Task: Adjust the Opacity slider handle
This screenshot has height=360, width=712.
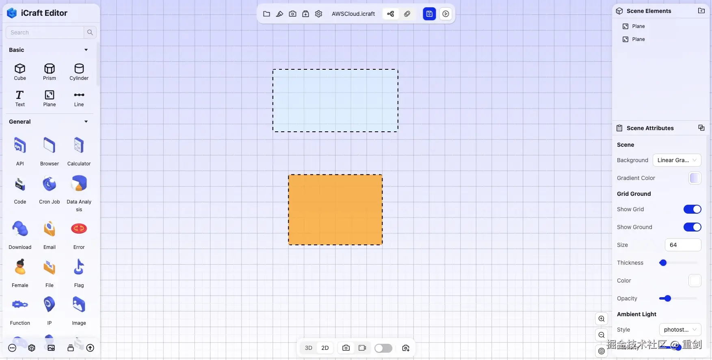Action: [667, 298]
